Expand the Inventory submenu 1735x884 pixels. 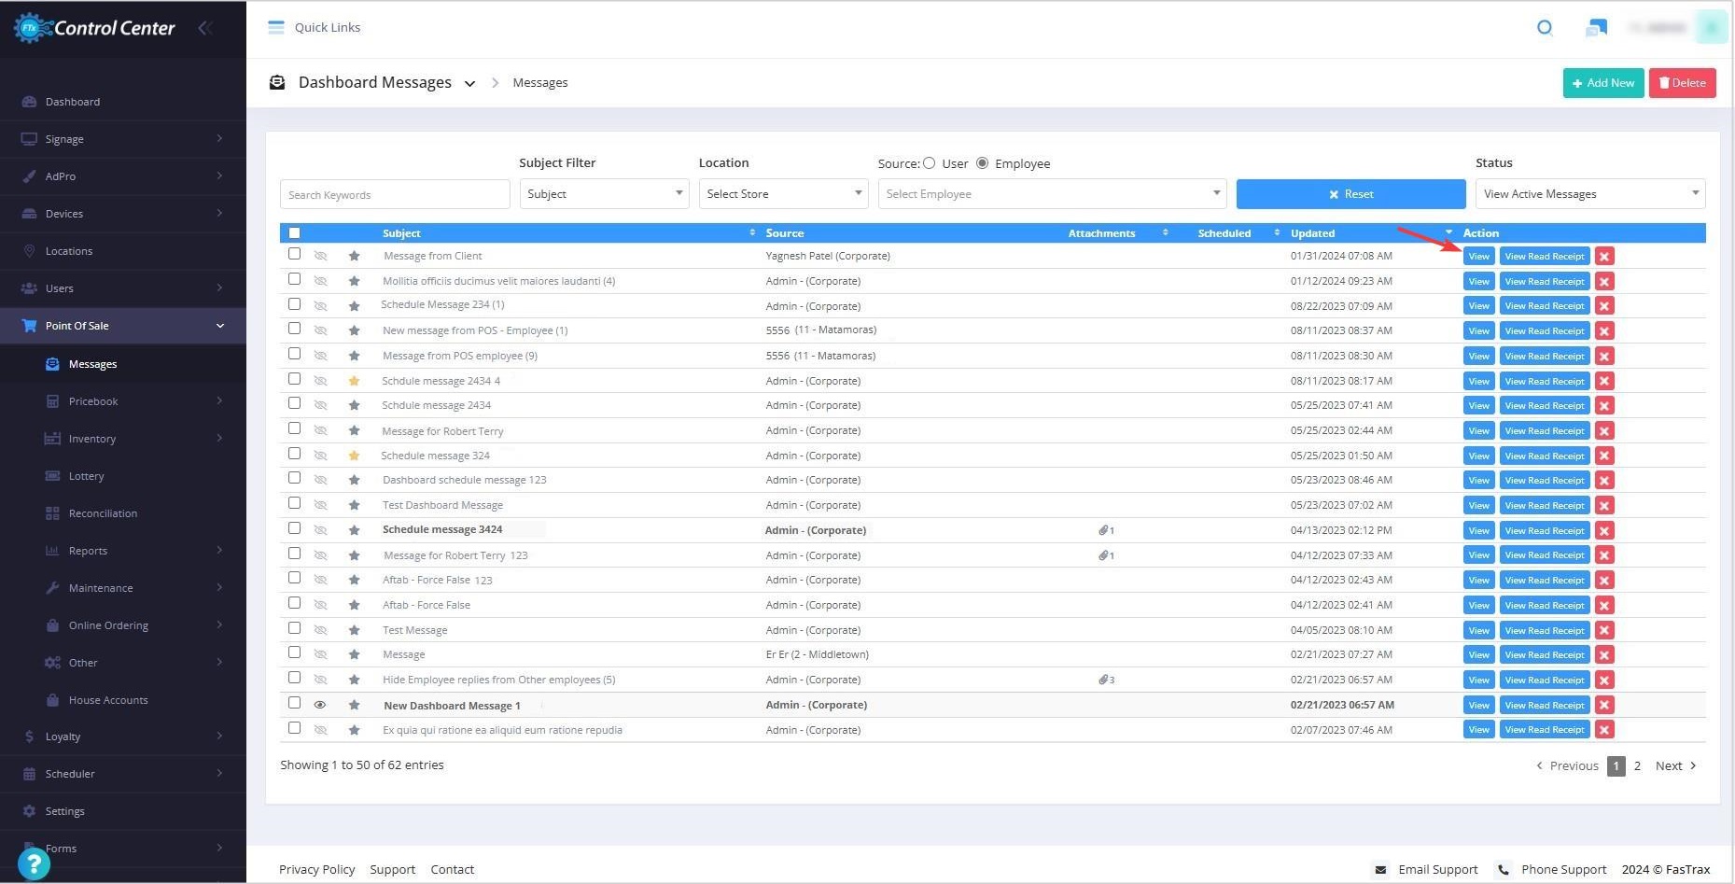123,439
